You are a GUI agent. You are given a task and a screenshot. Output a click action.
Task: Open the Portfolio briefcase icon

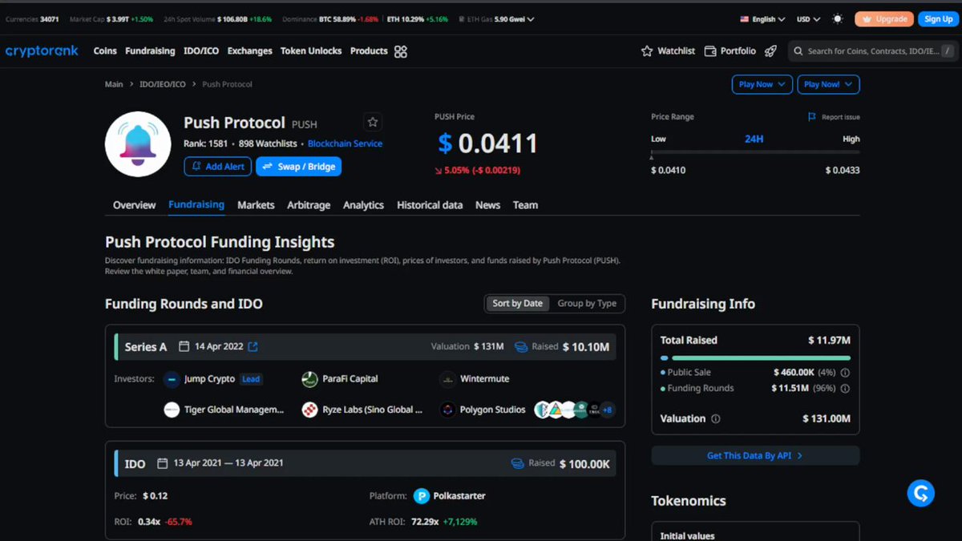click(710, 51)
